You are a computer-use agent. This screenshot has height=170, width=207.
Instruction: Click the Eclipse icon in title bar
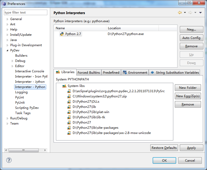tap(4, 4)
